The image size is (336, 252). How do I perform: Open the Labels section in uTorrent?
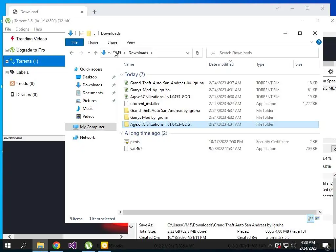tap(22, 72)
